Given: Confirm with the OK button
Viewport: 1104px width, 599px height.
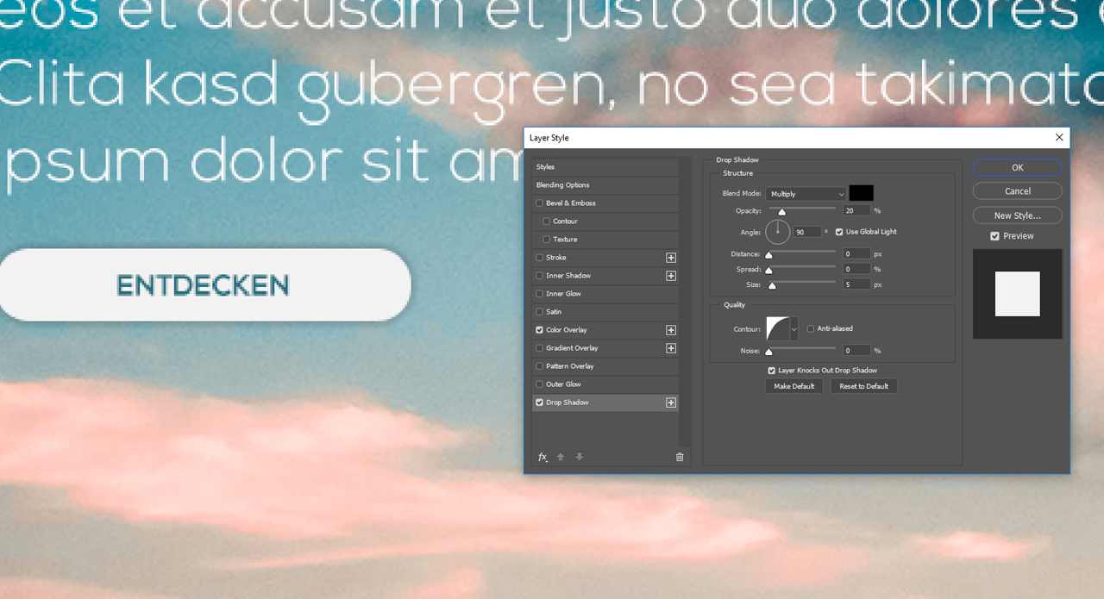Looking at the screenshot, I should (x=1018, y=167).
